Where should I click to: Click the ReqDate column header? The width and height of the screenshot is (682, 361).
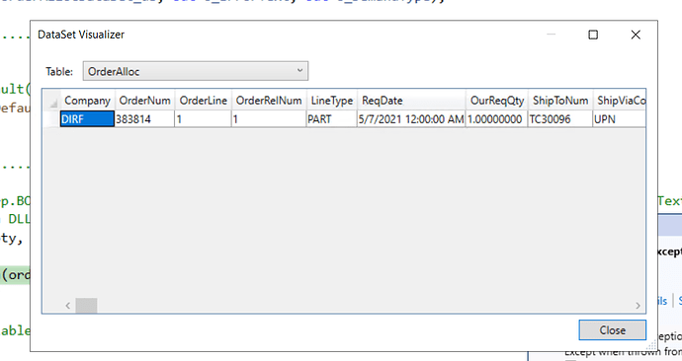(x=411, y=101)
